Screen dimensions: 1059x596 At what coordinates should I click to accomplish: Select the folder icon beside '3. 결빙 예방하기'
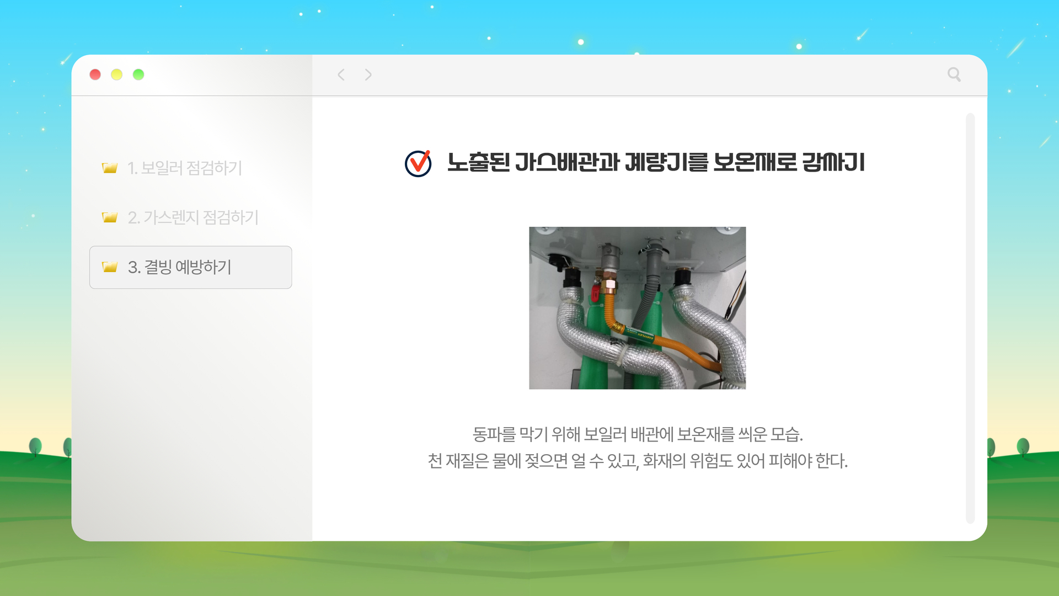click(x=110, y=267)
